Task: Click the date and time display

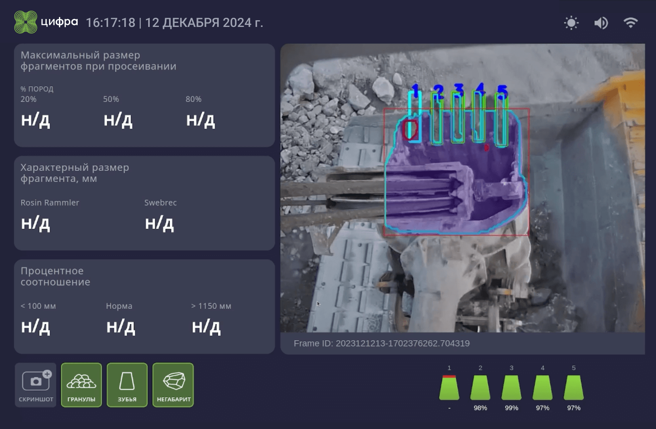Action: (x=174, y=23)
